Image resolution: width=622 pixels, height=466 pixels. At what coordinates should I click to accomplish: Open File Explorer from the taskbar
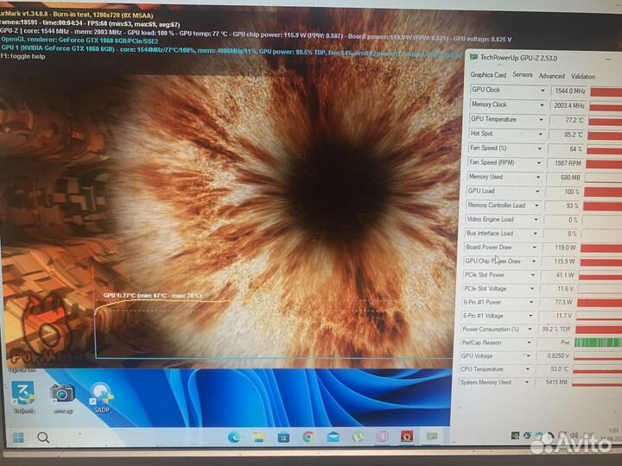pyautogui.click(x=258, y=438)
